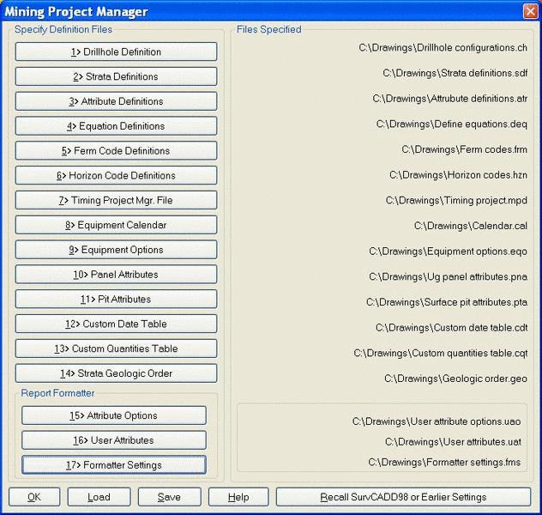
Task: Select the Attrubute definitions.atr path text
Action: [449, 99]
